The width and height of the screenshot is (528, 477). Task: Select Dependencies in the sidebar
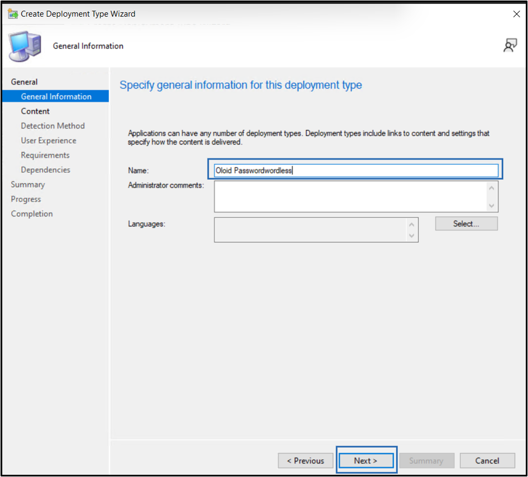[45, 170]
